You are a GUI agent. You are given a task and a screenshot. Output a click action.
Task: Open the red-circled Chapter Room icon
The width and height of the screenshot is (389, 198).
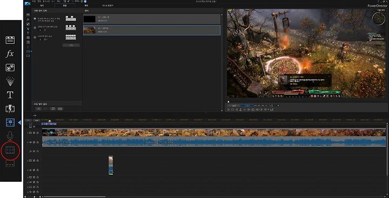tap(10, 150)
